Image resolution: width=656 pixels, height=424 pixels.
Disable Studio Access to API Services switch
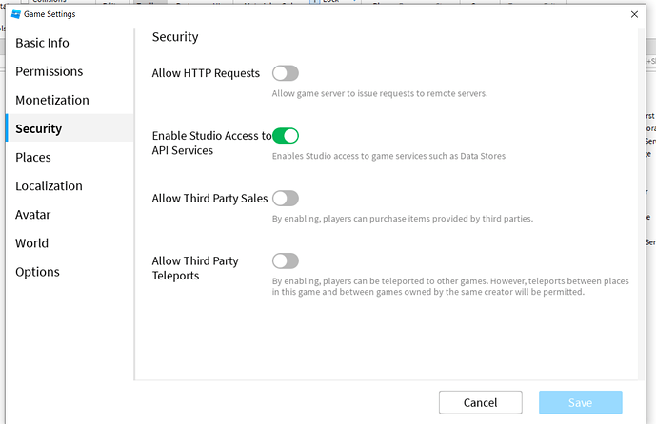pos(286,136)
